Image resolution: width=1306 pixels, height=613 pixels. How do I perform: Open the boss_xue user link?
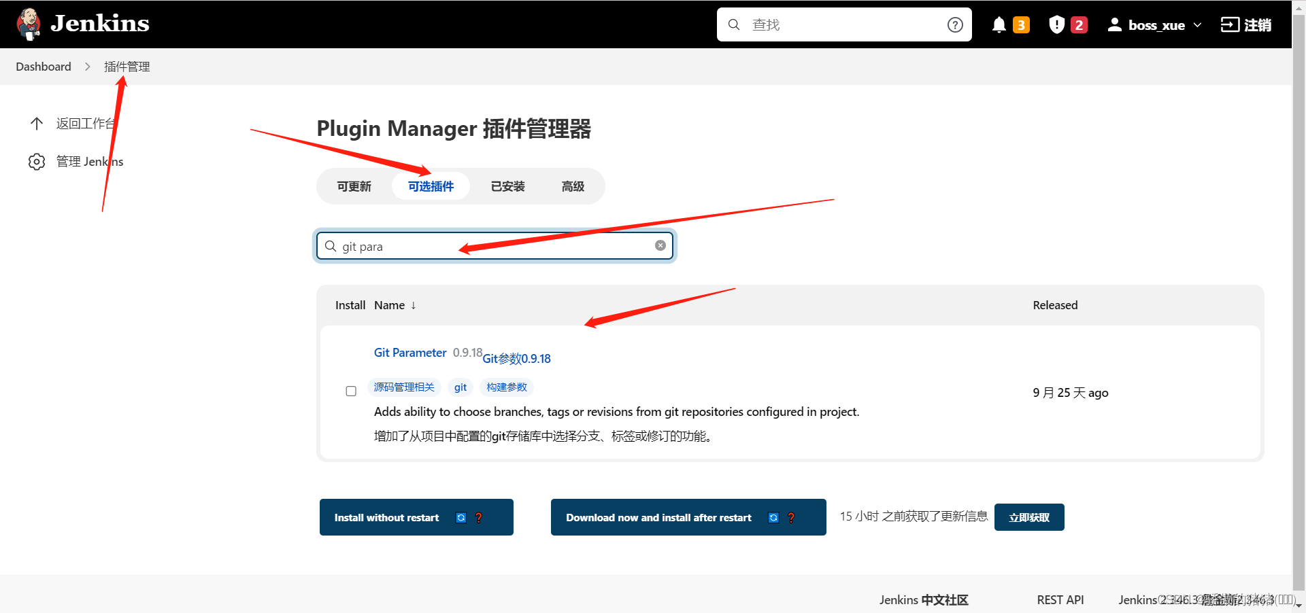tap(1156, 25)
